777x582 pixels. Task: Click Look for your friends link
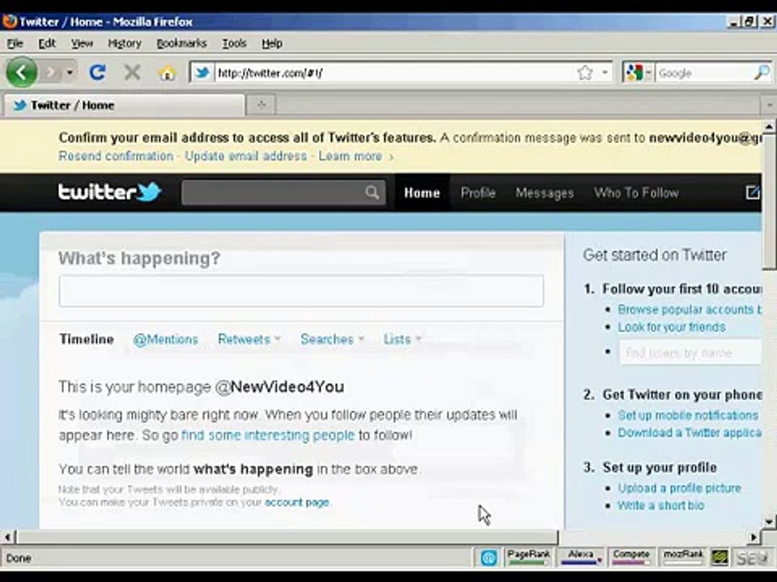point(672,327)
